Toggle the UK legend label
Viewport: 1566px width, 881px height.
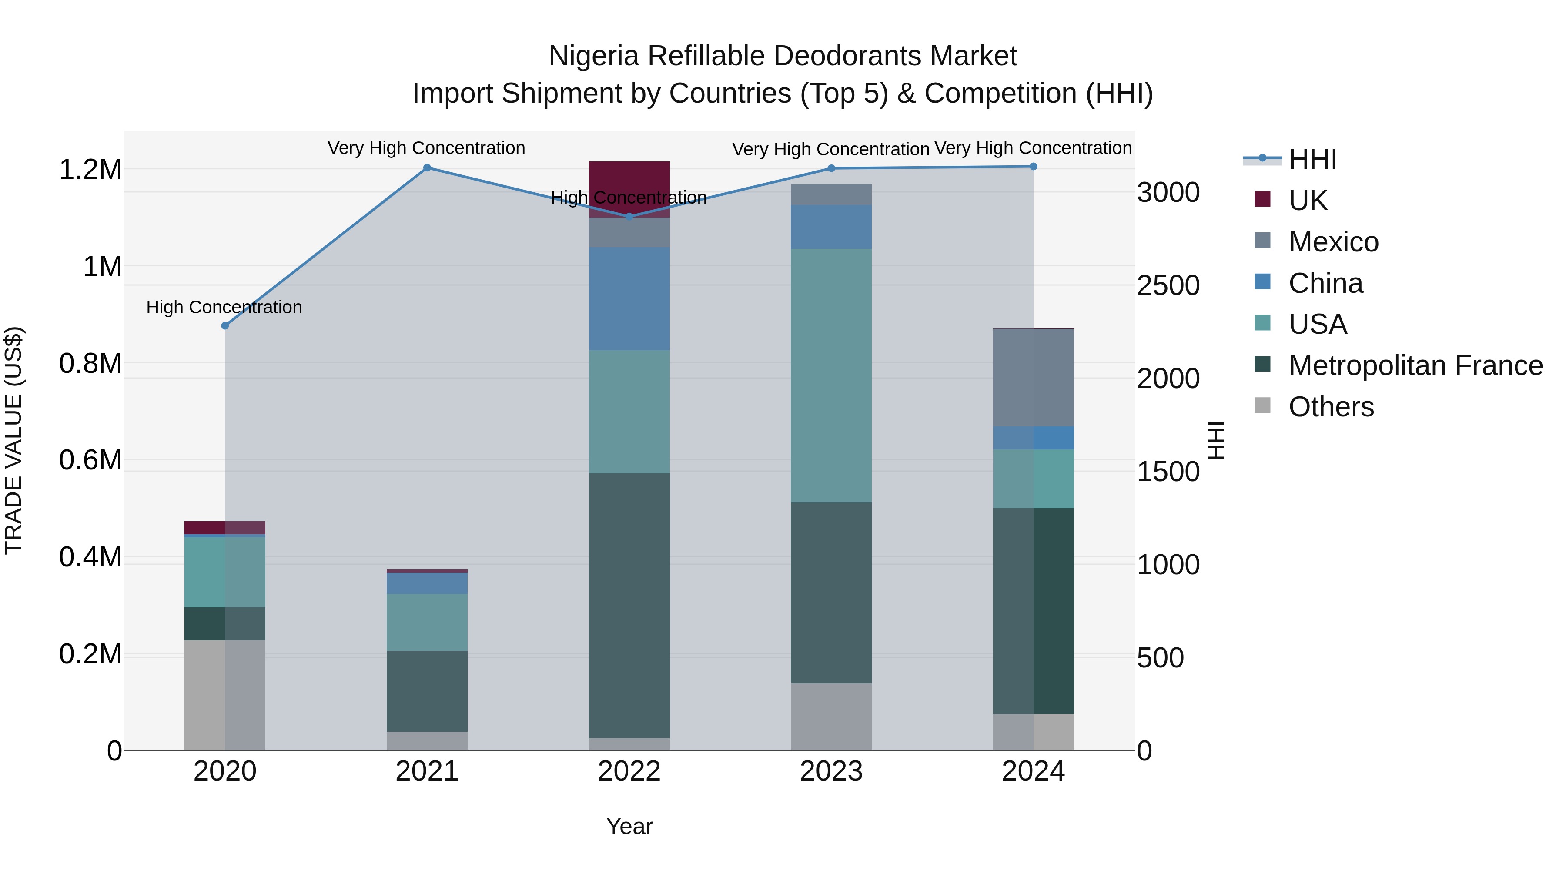tap(1308, 201)
